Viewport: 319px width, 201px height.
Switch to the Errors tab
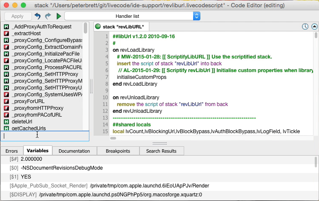(11, 151)
